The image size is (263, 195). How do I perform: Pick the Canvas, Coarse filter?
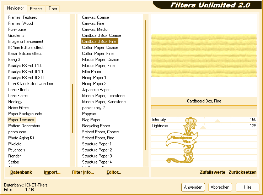coord(96,17)
